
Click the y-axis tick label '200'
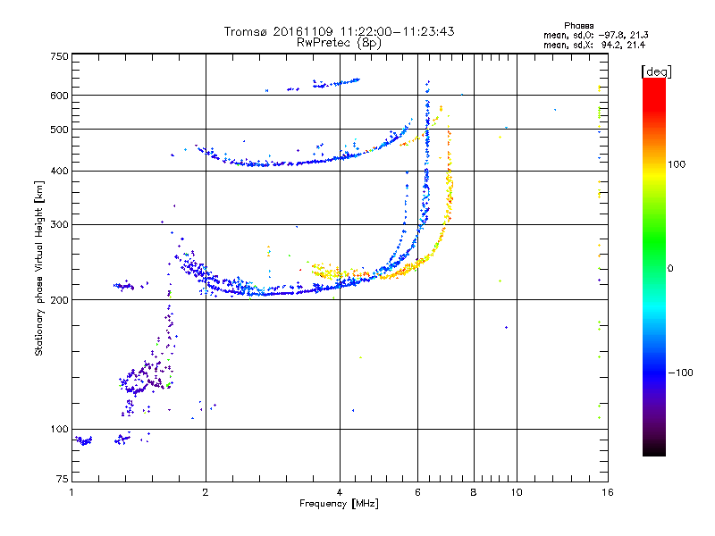59,300
